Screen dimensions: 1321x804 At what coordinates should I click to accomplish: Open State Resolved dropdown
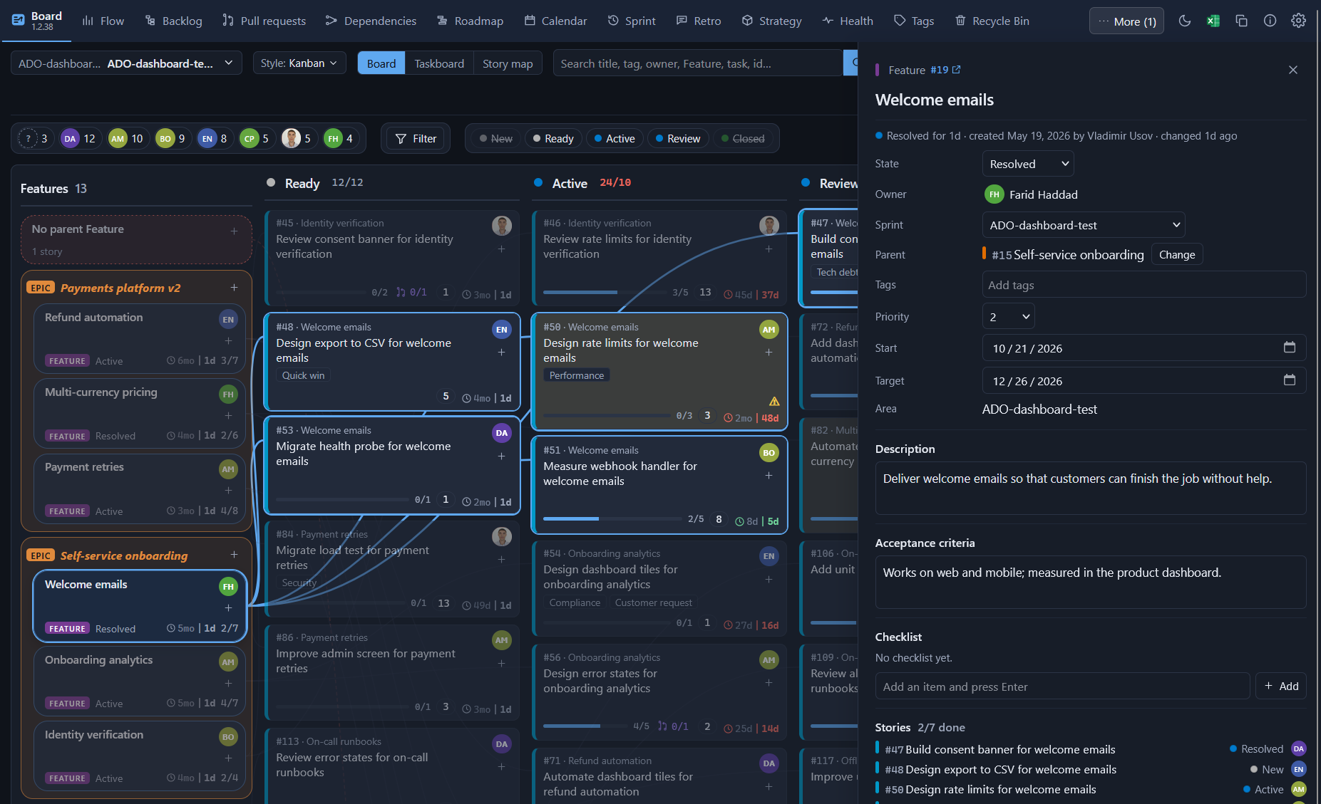(x=1028, y=164)
